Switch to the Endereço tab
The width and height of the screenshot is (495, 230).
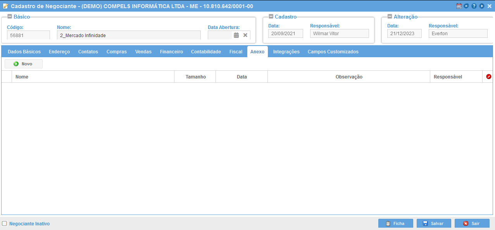click(x=59, y=52)
